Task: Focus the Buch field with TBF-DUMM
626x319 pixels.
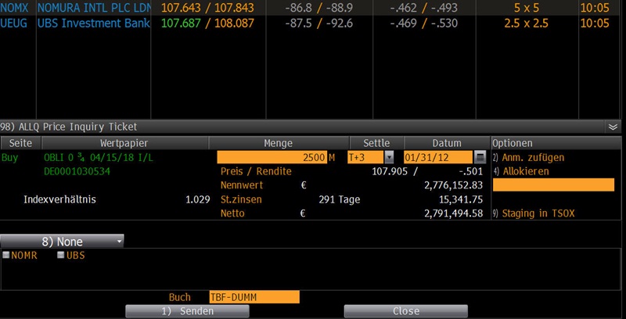Action: tap(254, 297)
